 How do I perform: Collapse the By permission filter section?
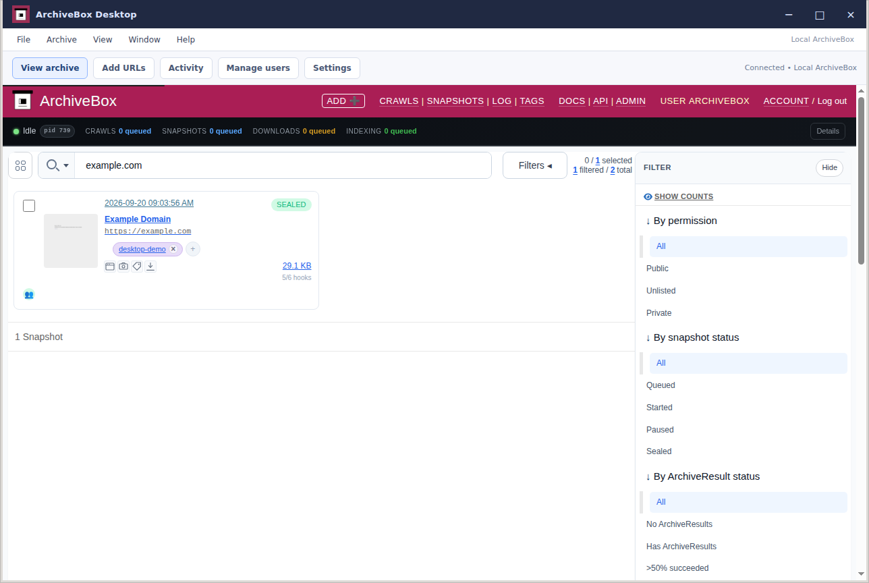coord(681,221)
